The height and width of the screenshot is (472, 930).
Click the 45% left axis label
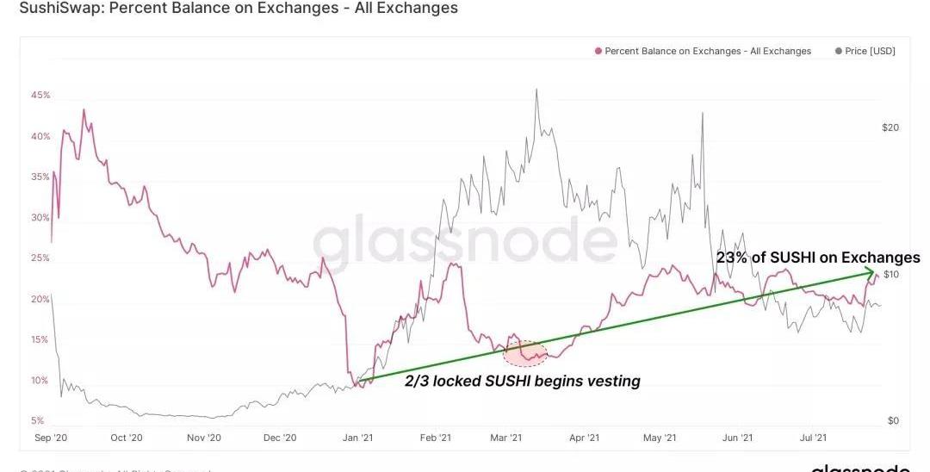(40, 95)
